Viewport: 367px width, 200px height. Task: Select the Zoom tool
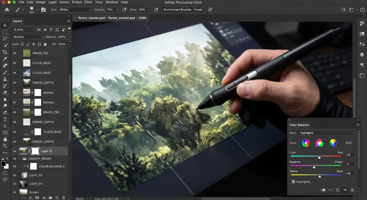[x=5, y=146]
